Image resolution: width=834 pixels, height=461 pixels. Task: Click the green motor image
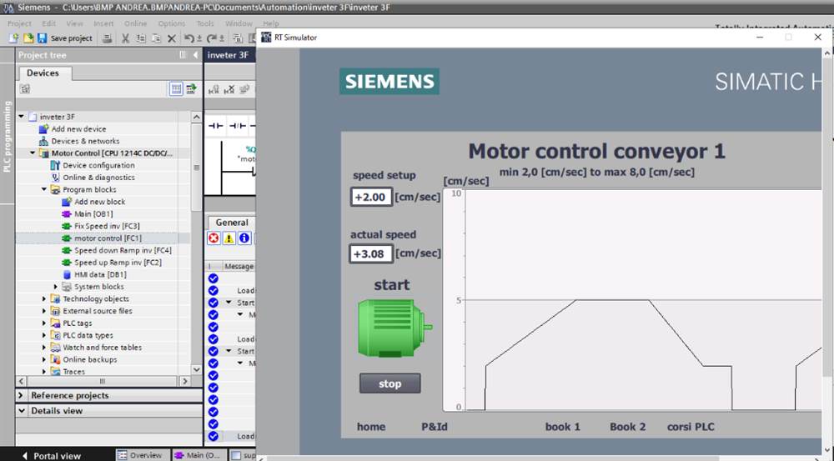[x=394, y=328]
